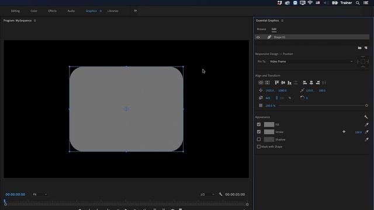
Task: Click the vertical center align icon
Action: point(261,83)
